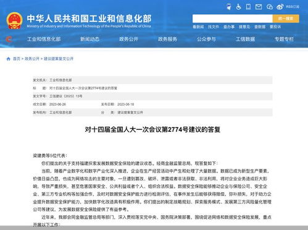Open the mobile version phone icon

coord(248,7)
